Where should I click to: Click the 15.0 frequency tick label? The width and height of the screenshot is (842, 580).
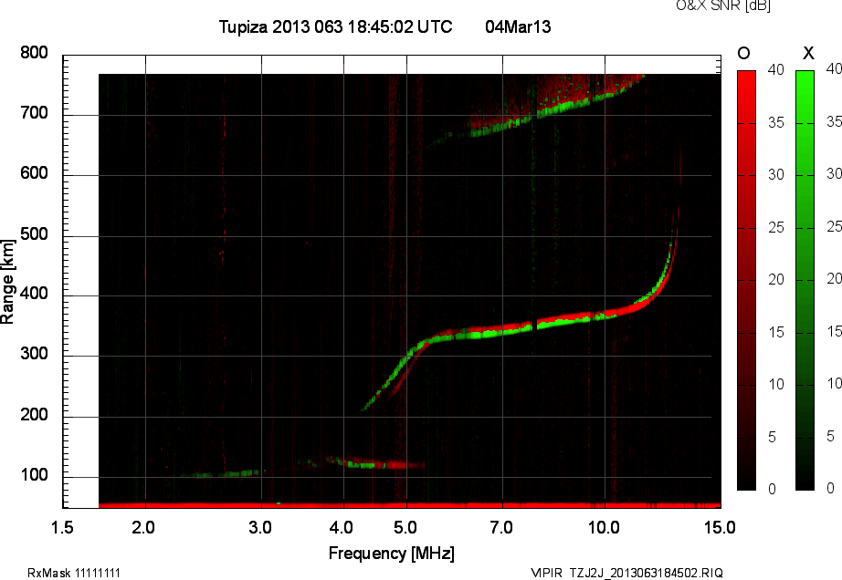click(720, 527)
